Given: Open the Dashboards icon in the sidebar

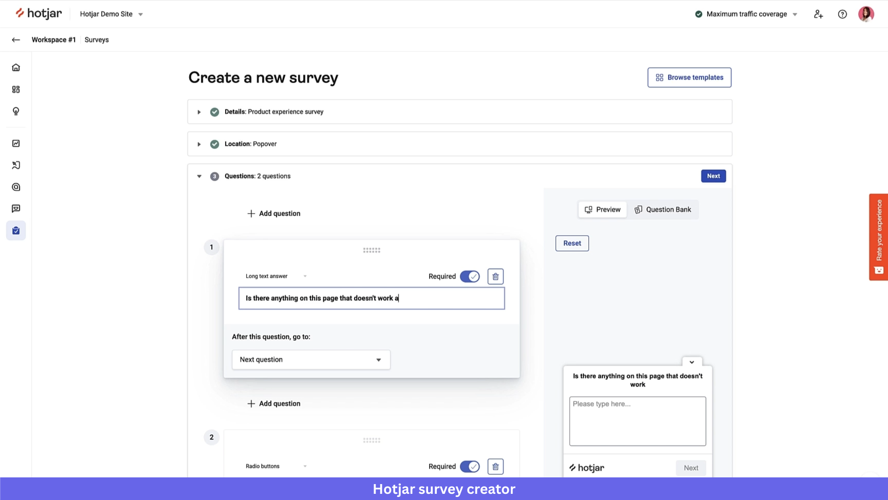Looking at the screenshot, I should pos(15,89).
